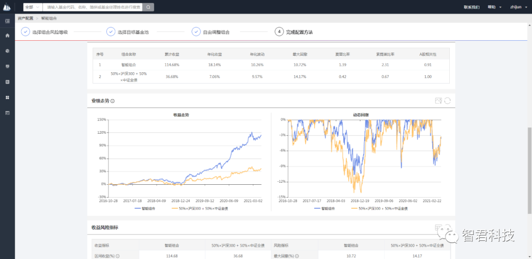Click the 收益指标 header in bottom table
532x259 pixels.
[x=101, y=245]
